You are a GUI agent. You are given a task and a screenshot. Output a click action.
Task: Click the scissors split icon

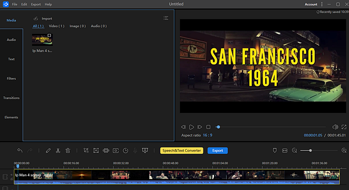click(x=58, y=151)
